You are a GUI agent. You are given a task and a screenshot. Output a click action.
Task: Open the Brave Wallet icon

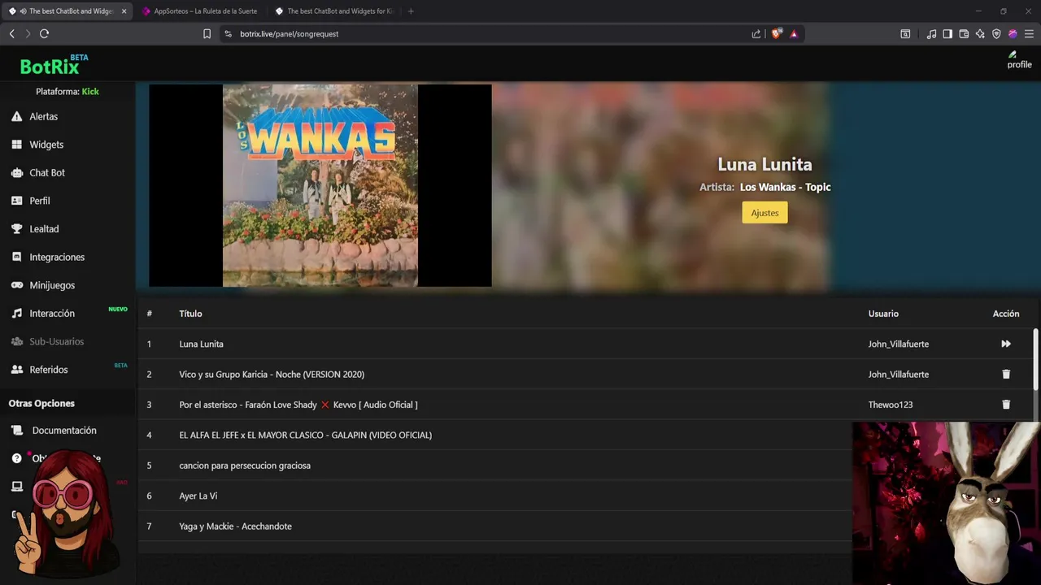pos(964,33)
